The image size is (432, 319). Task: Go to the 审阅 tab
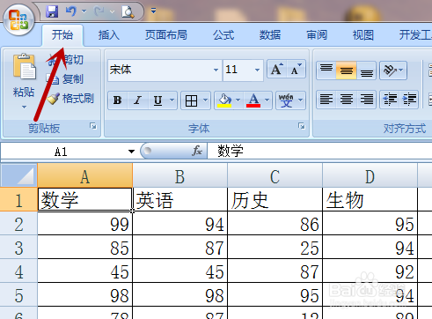(317, 35)
